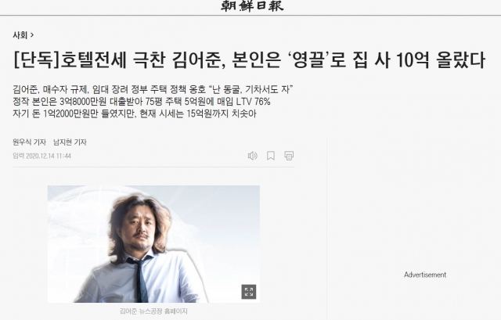Open the 사회 section breadcrumb
This screenshot has height=320, width=501.
pos(20,35)
